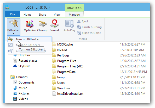
Task: Select the Users folder
Action: click(x=61, y=83)
